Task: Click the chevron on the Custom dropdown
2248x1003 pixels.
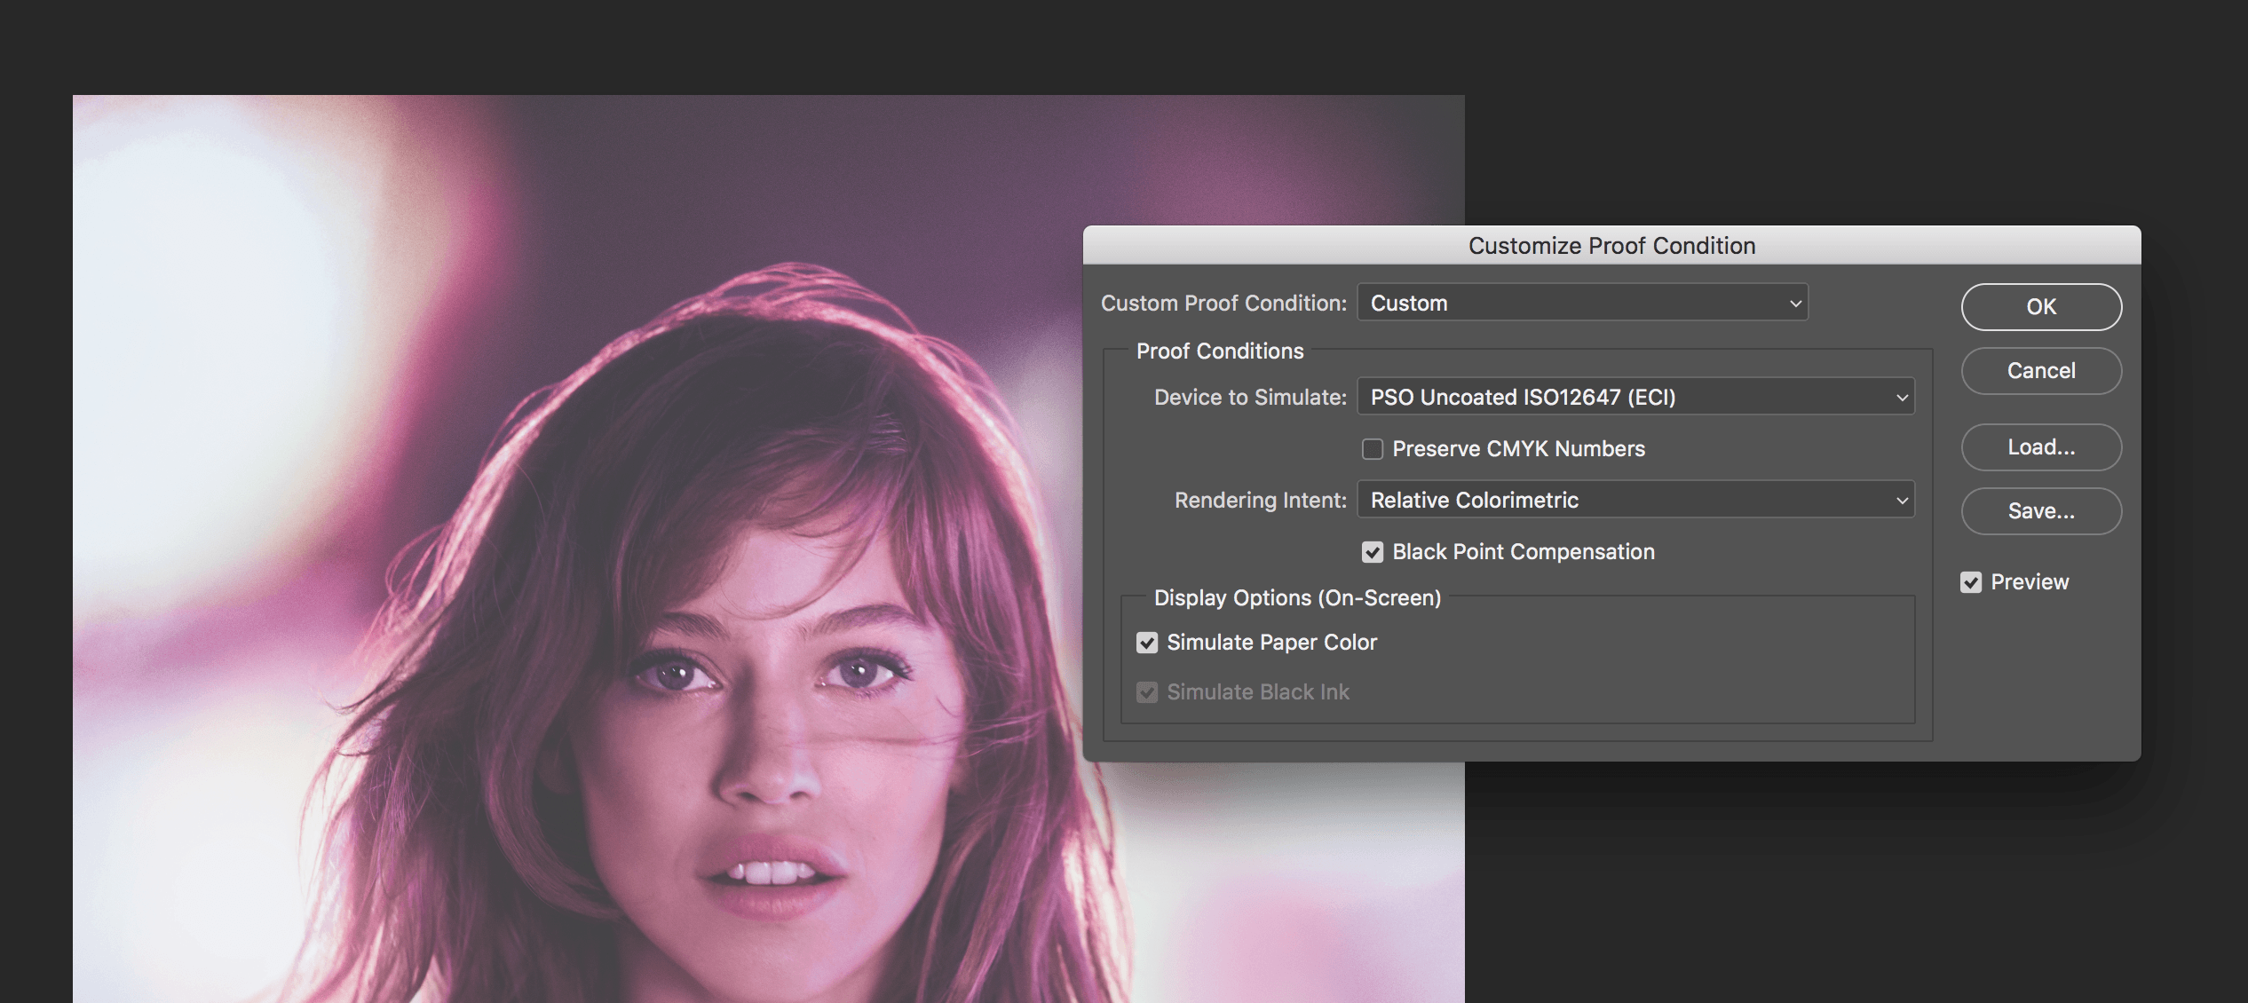Action: point(1794,303)
